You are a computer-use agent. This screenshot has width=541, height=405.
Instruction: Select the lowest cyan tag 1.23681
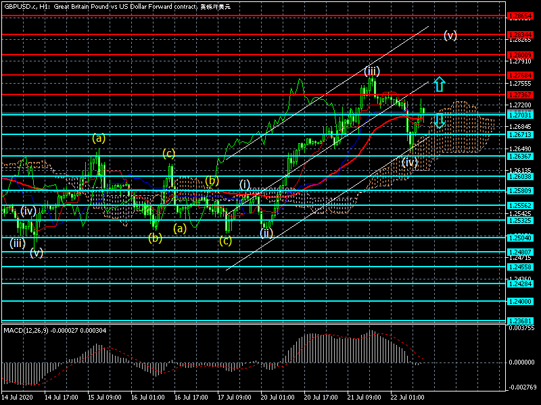521,321
